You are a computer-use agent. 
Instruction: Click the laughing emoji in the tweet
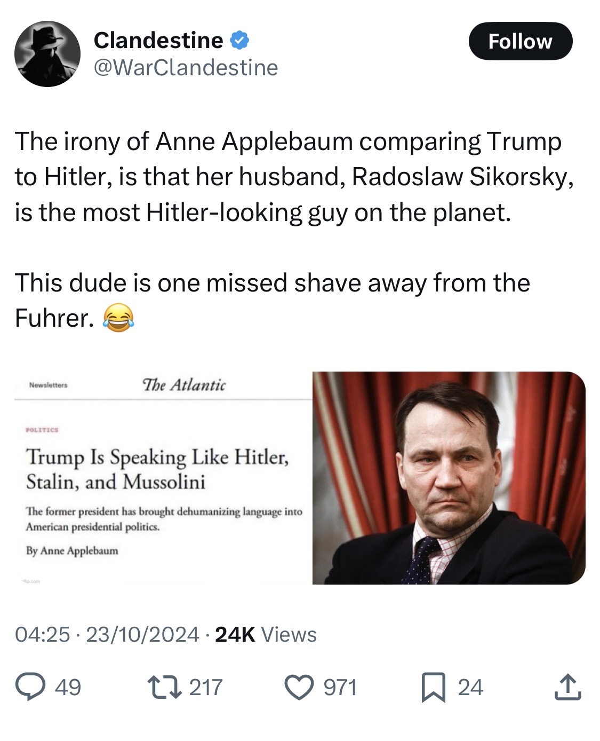pyautogui.click(x=118, y=318)
